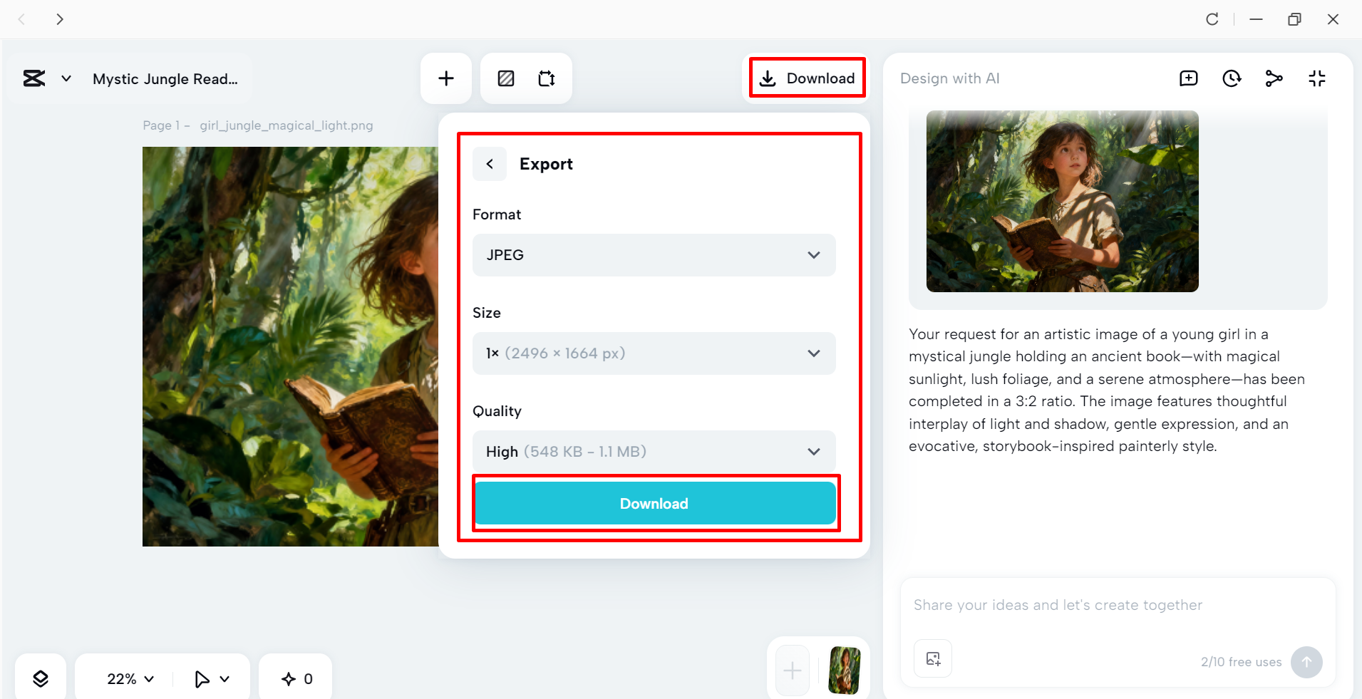Click the Design with AI panel title
The height and width of the screenshot is (699, 1362).
950,78
